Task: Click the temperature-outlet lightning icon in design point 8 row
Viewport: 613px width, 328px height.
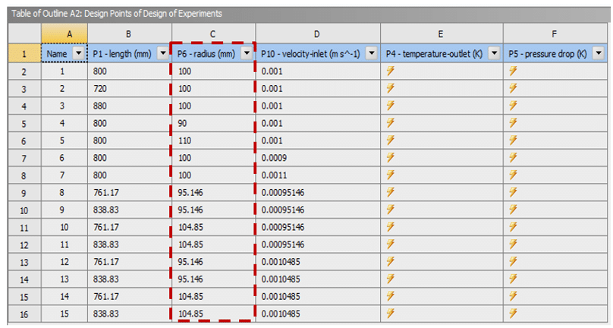Action: pos(390,192)
